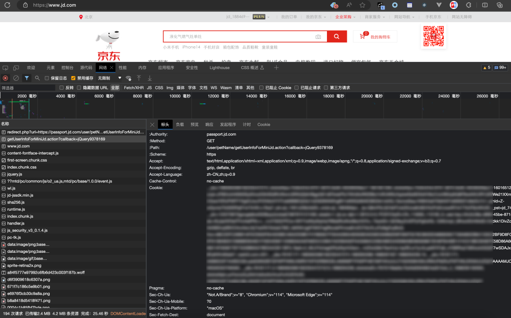Toggle device emulation icon in DevTools
Screen dimensions: 511x318
[x=16, y=68]
